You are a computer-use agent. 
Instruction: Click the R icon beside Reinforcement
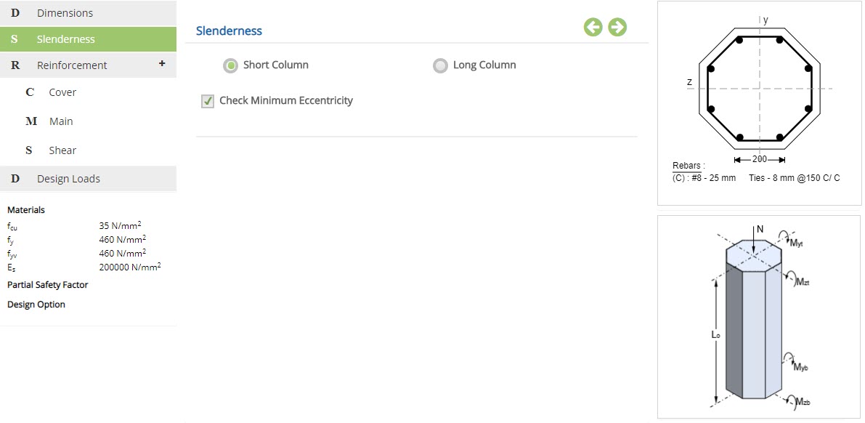click(15, 65)
